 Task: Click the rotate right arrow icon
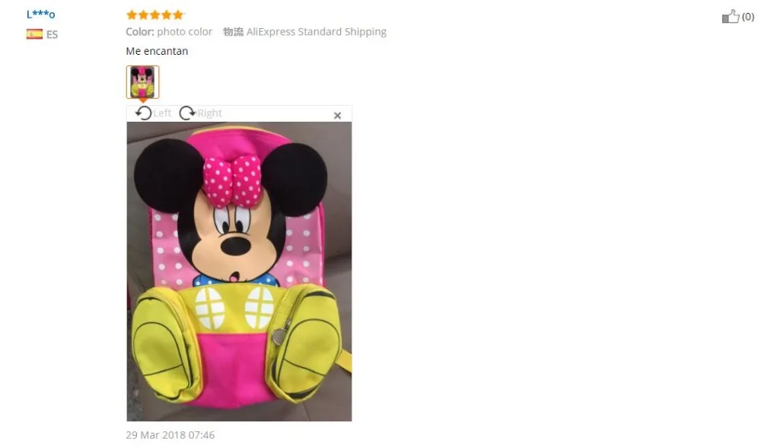click(x=187, y=113)
